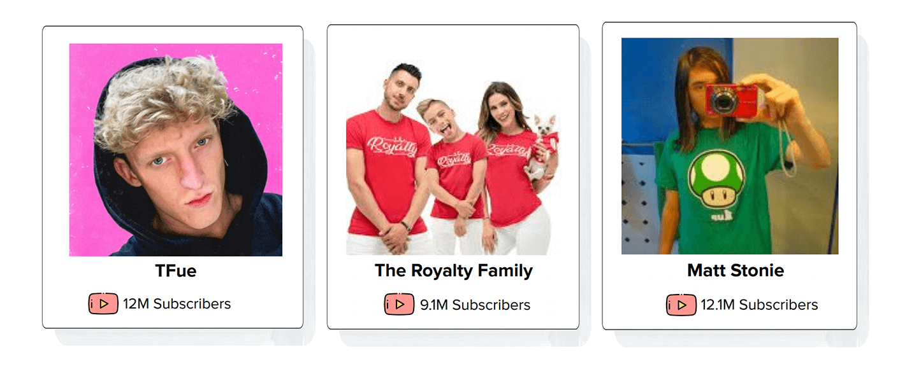Open the TFue profile photo
Image resolution: width=921 pixels, height=369 pixels.
pyautogui.click(x=176, y=150)
